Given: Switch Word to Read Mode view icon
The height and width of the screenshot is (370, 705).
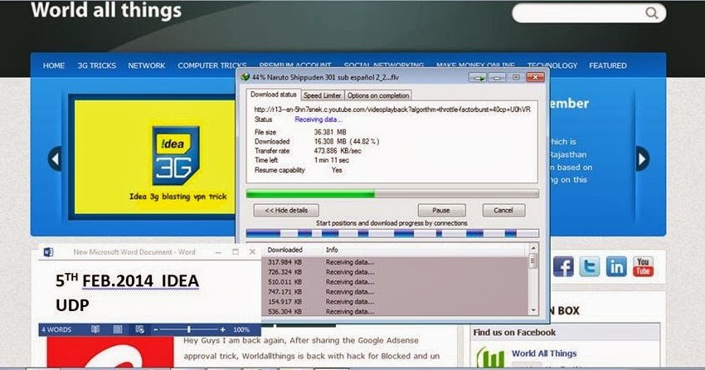Looking at the screenshot, I should (x=95, y=329).
